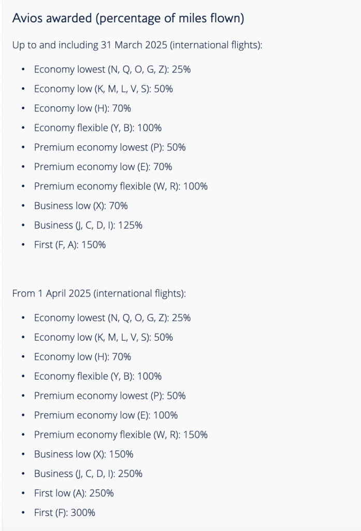The height and width of the screenshot is (531, 361).
Task: Click the 'Avios awarded' heading
Action: (x=128, y=19)
